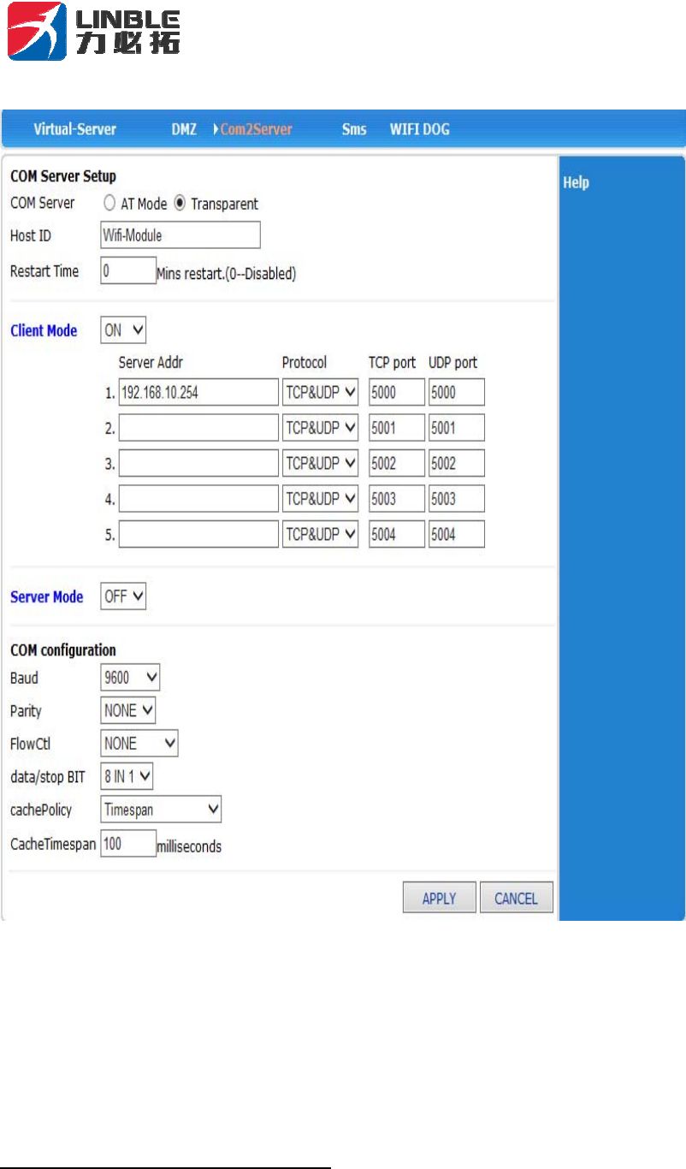
Task: Open Protocol dropdown in row 4
Action: pos(320,498)
